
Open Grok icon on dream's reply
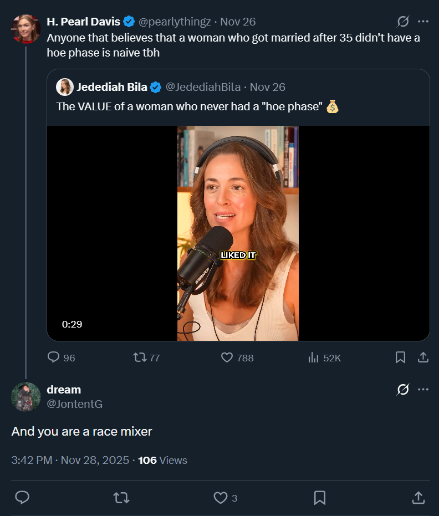403,390
